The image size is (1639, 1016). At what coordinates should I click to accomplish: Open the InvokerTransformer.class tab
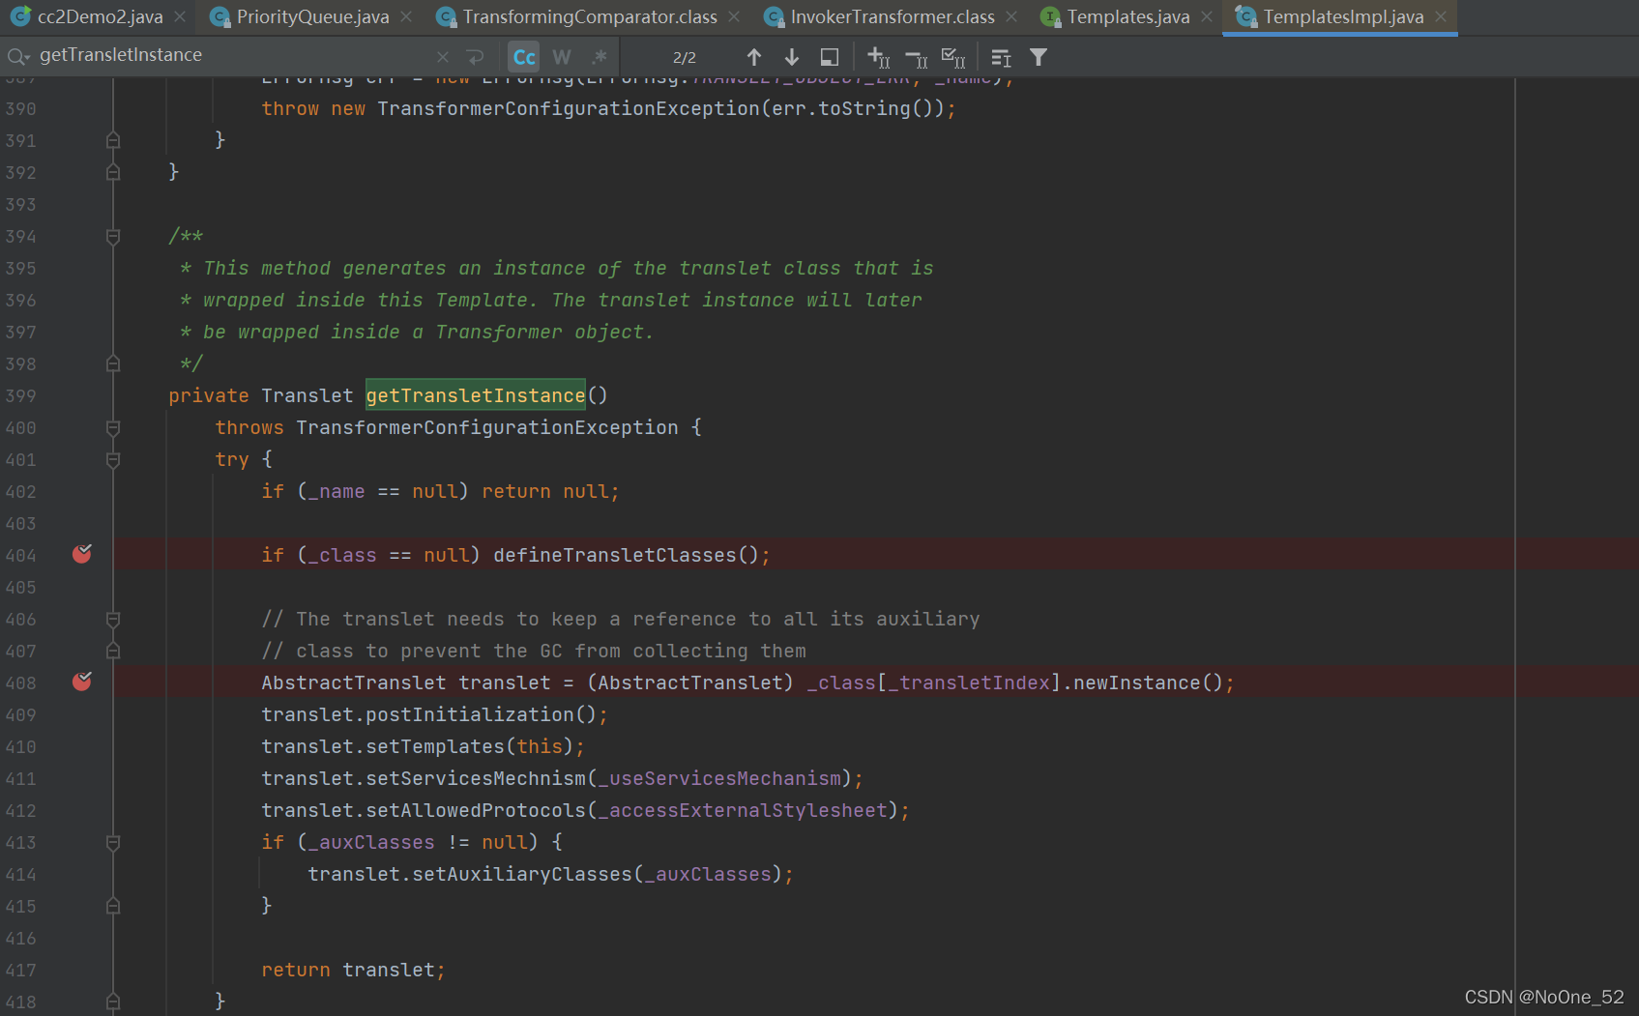892,16
